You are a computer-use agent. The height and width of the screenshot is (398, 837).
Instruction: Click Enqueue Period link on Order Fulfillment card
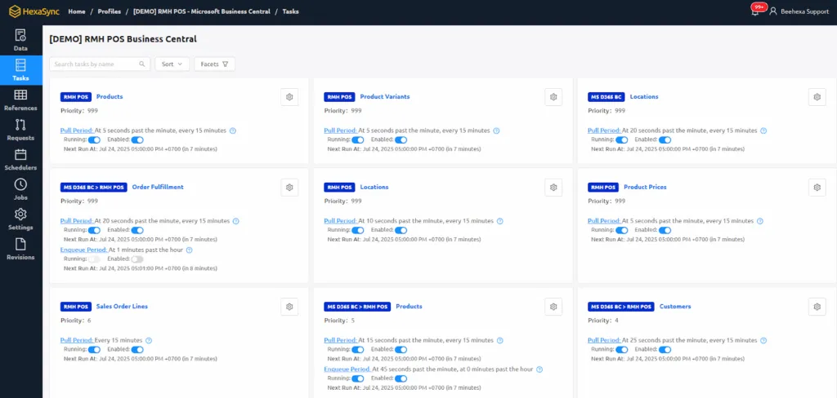[x=84, y=250]
